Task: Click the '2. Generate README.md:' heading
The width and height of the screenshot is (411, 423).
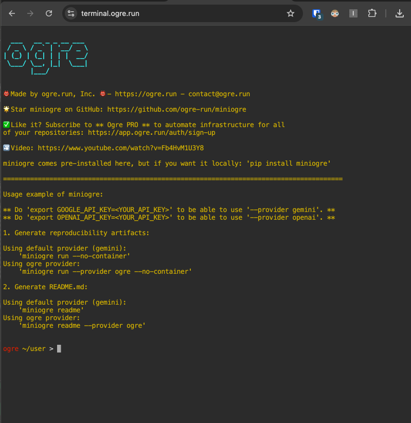Action: click(x=45, y=287)
